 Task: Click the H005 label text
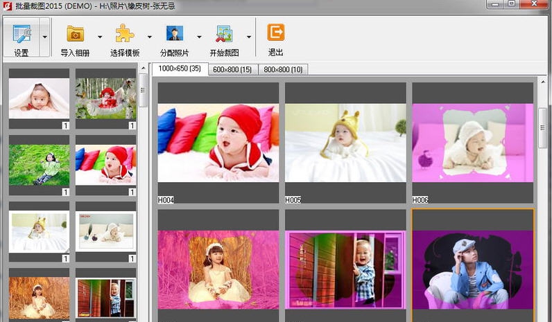coord(293,200)
